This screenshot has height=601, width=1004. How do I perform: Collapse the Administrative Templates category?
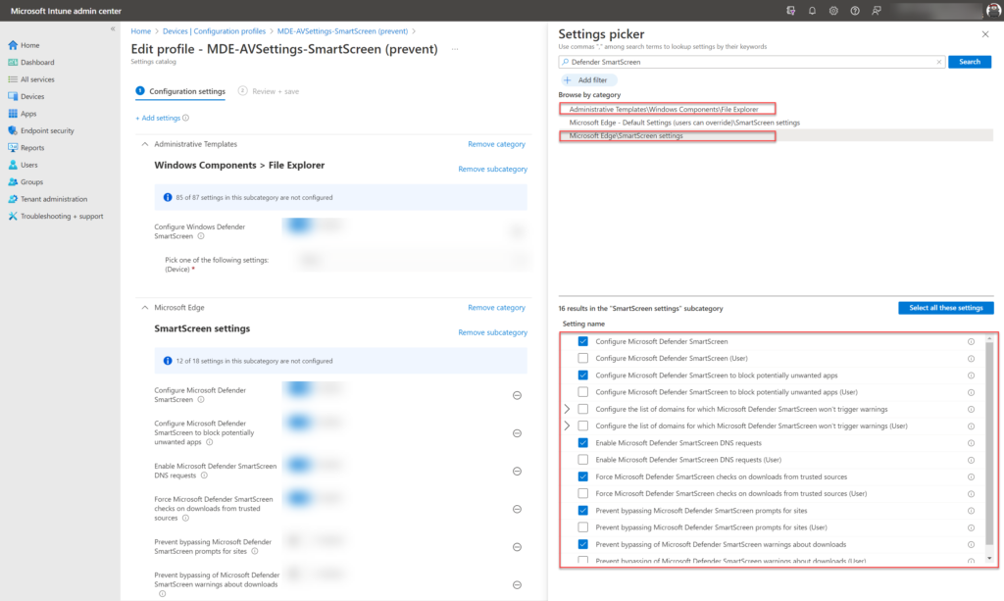click(145, 145)
